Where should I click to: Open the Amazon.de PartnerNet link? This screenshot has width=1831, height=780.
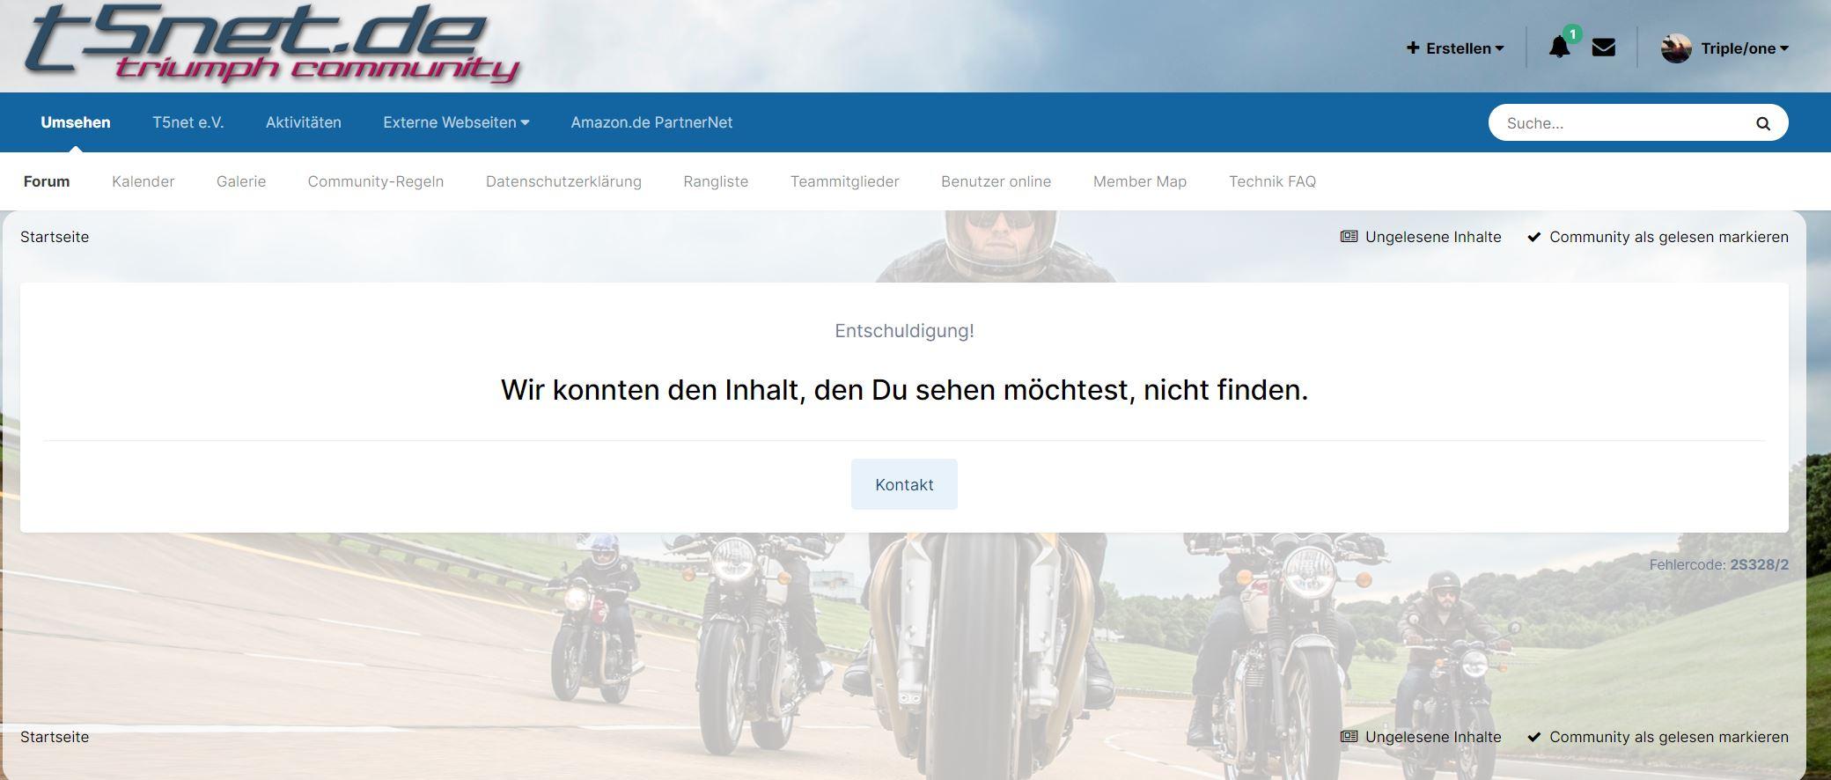[651, 122]
